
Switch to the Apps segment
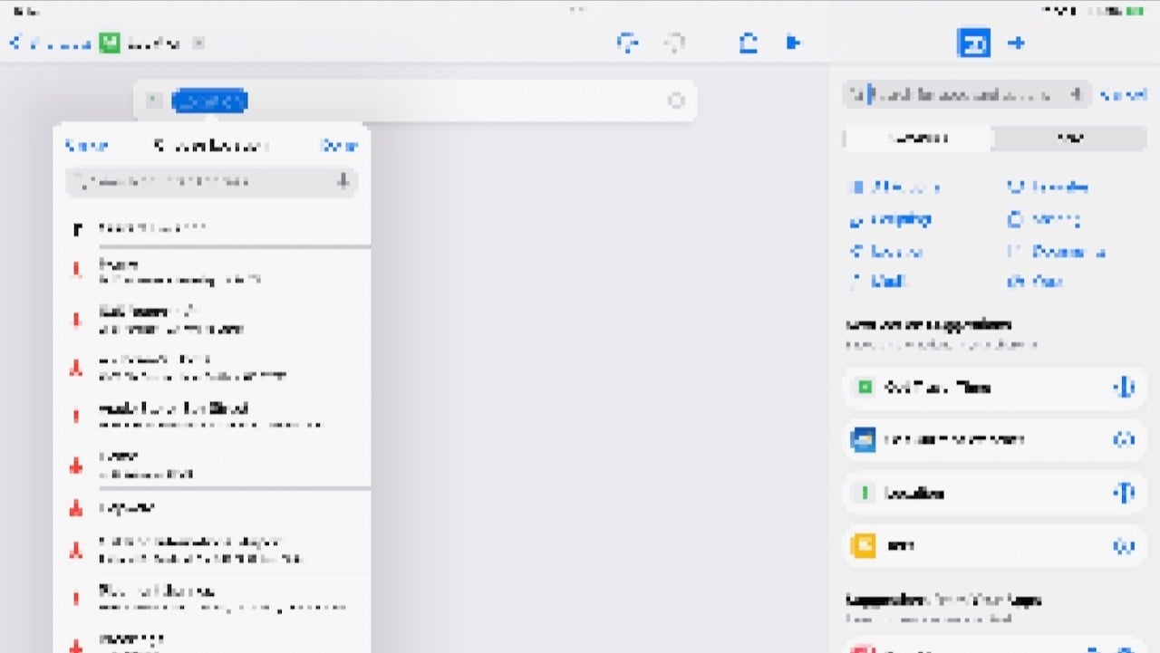click(x=1070, y=138)
